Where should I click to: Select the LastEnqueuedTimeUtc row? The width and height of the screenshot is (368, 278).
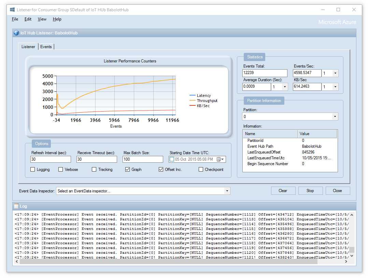(x=290, y=158)
